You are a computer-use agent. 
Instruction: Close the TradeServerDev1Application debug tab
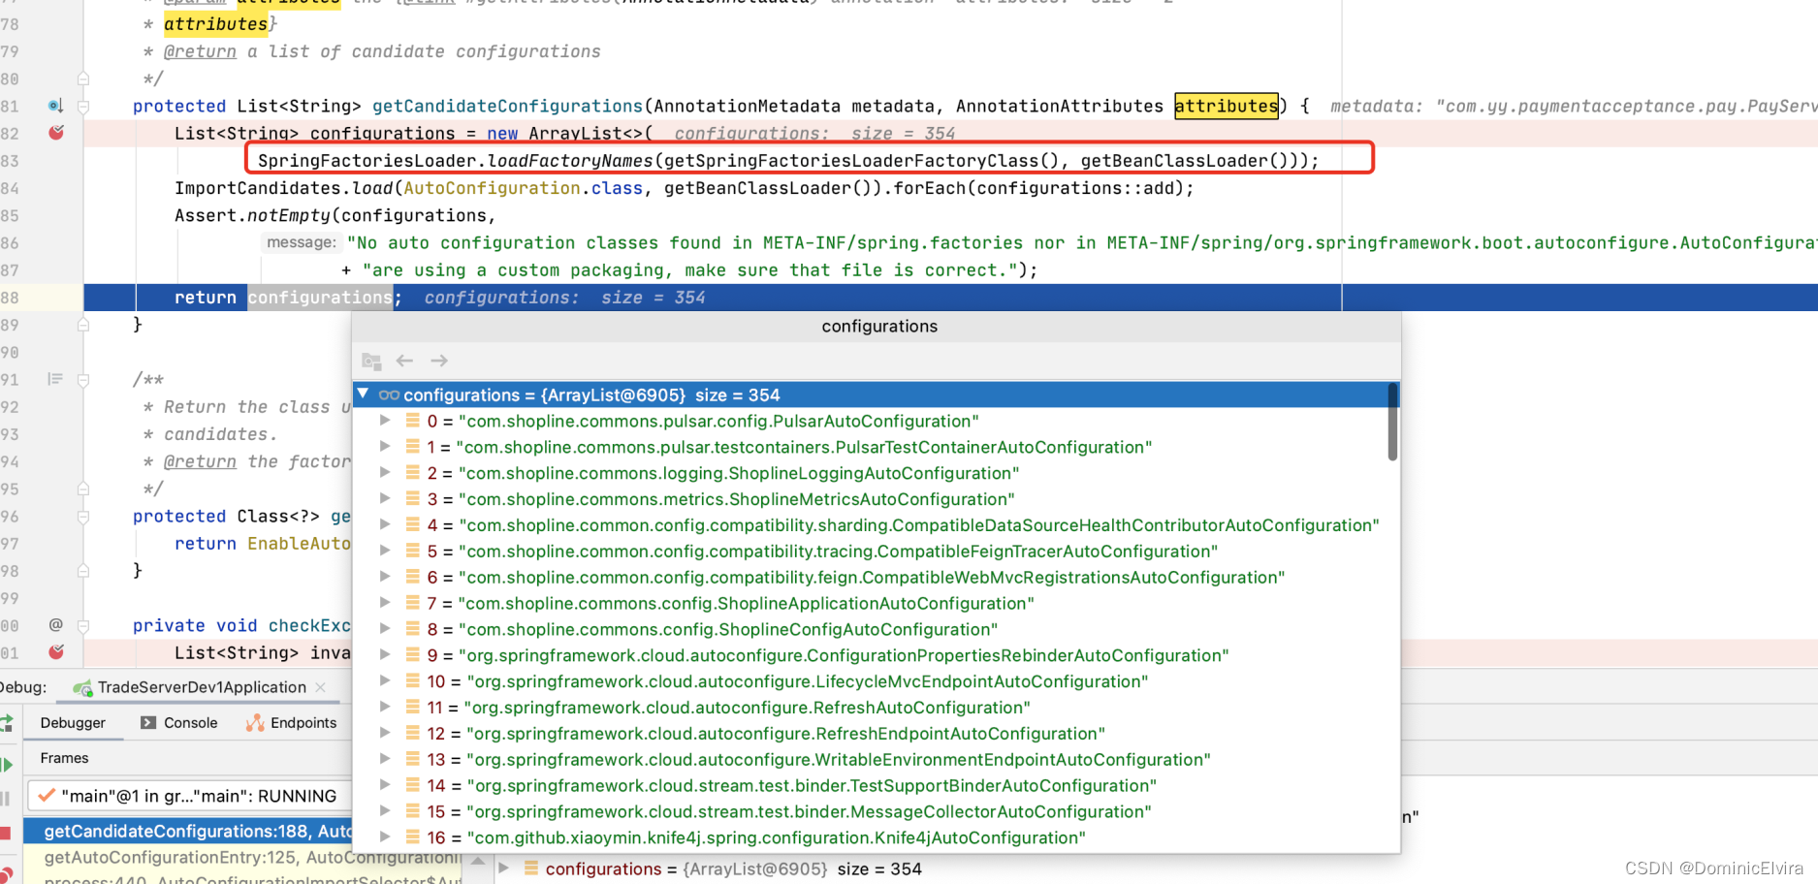pos(321,687)
